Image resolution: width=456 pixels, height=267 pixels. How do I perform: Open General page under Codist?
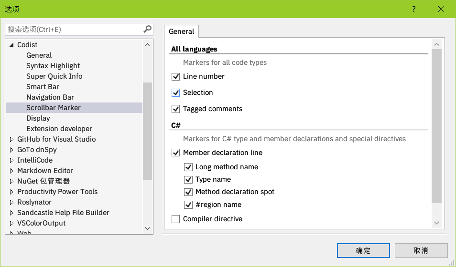click(39, 55)
